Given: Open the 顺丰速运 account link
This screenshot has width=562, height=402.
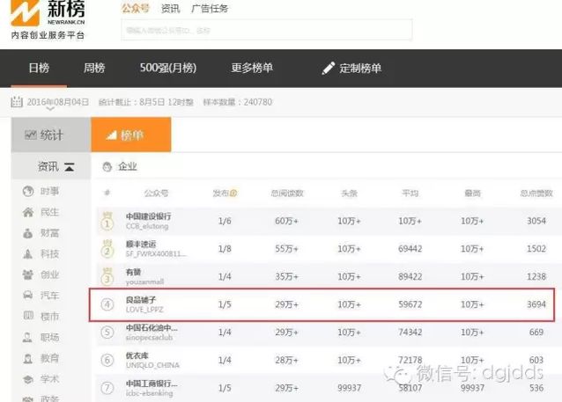Looking at the screenshot, I should pyautogui.click(x=141, y=245).
